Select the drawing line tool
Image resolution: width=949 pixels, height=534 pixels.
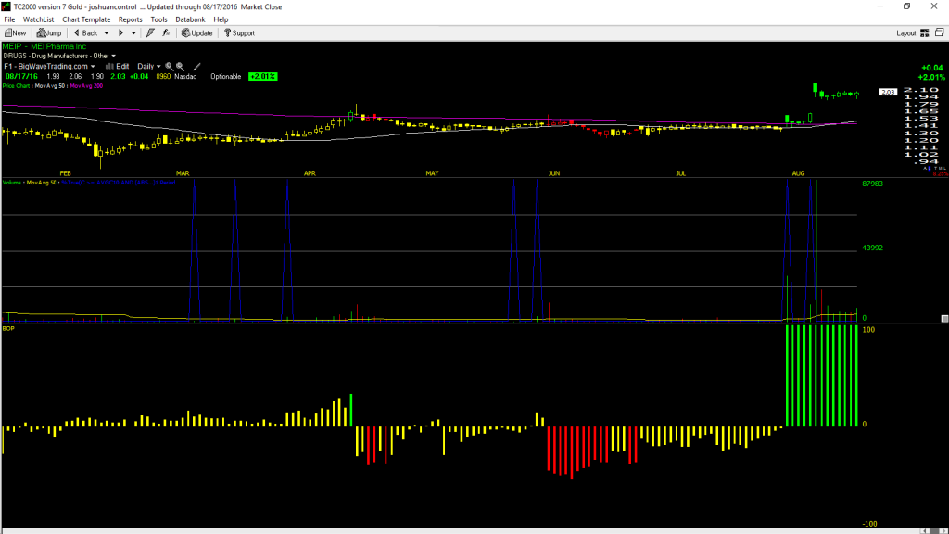(x=196, y=67)
